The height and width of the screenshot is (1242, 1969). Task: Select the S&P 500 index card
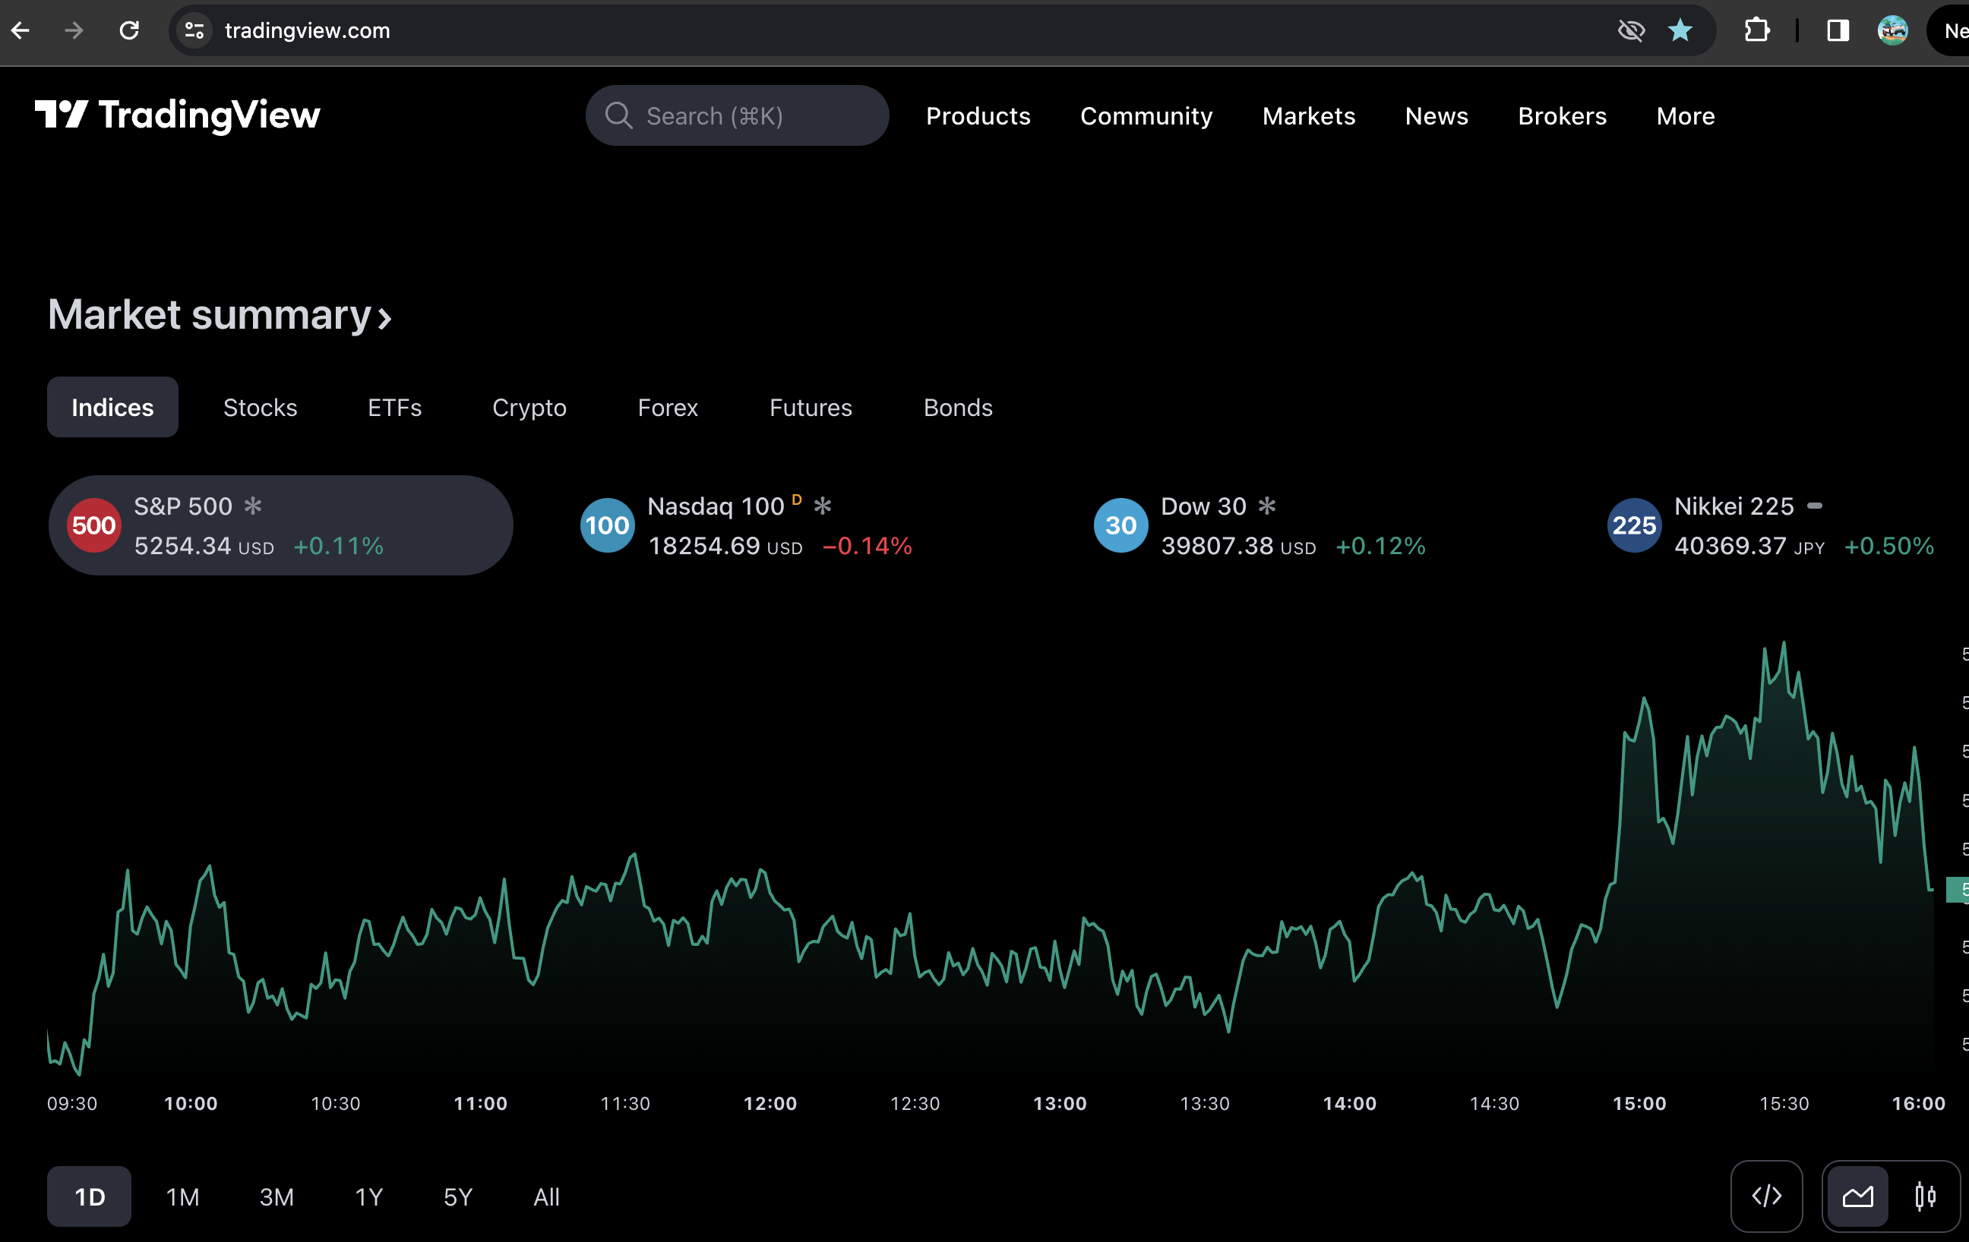[x=280, y=525]
